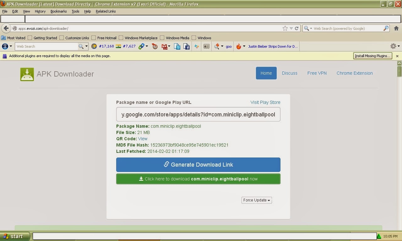
Task: Click the hot searches magnifier flame icon
Action: pos(217,46)
